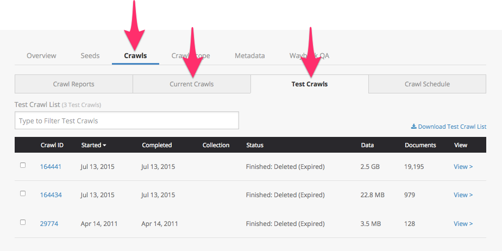The width and height of the screenshot is (502, 251).
Task: Click the Test Crawls sub-tab
Action: [310, 84]
